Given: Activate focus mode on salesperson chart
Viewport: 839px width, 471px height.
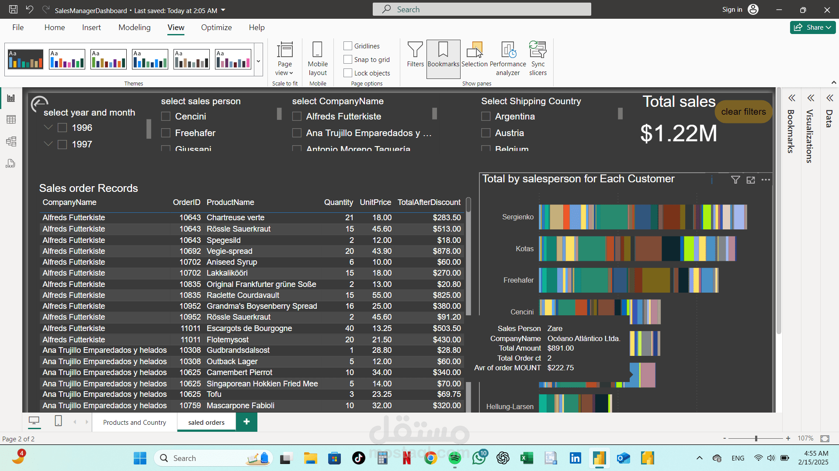Looking at the screenshot, I should tap(751, 180).
